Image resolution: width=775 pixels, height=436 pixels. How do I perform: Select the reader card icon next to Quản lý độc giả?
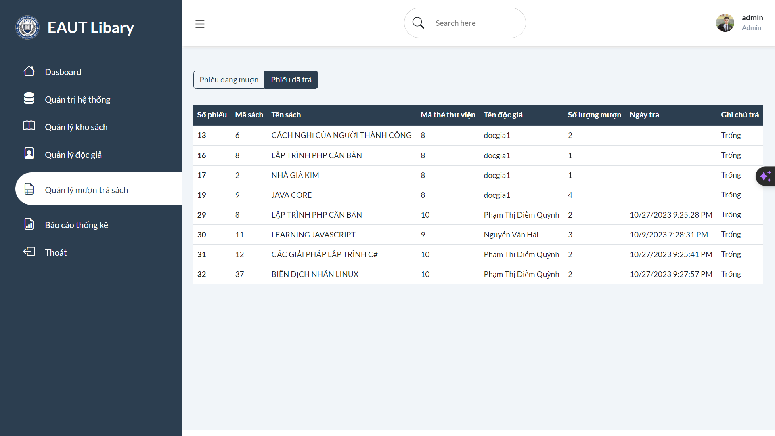(29, 153)
